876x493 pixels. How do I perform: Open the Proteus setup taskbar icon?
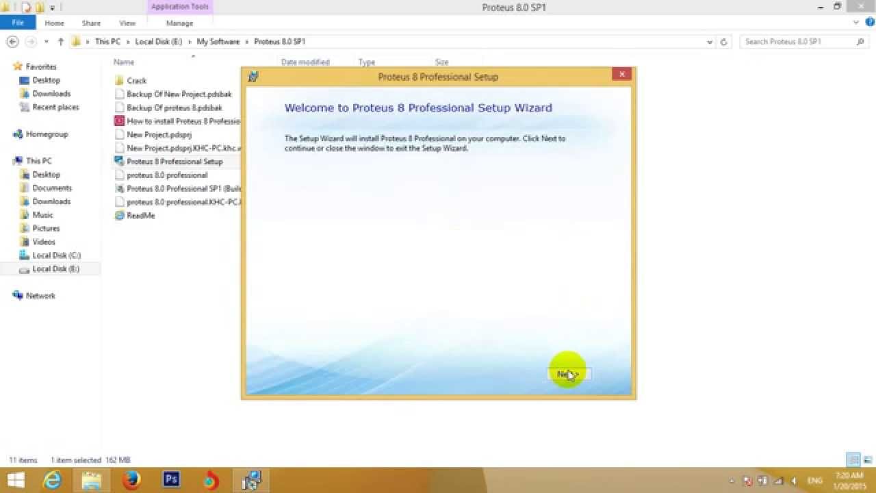(x=251, y=481)
